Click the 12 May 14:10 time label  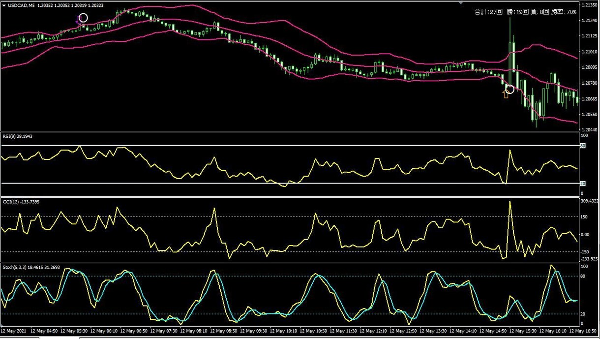pos(463,331)
